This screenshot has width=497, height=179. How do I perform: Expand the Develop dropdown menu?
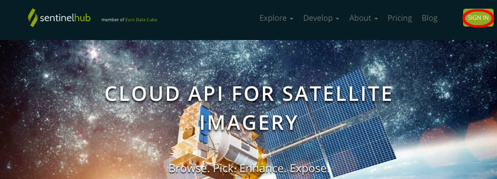coord(322,18)
